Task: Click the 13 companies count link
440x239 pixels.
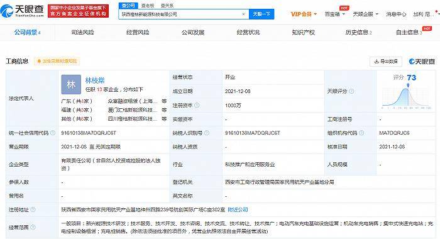Action: [x=99, y=89]
